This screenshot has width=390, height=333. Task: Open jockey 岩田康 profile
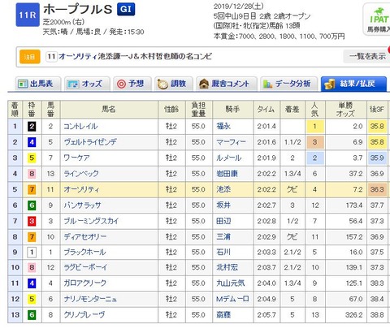[x=227, y=174]
